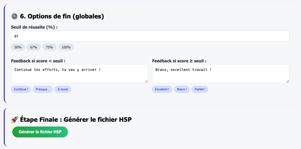Grab the resize handle of below-threshold textarea
This screenshot has width=301, height=149.
click(146, 81)
